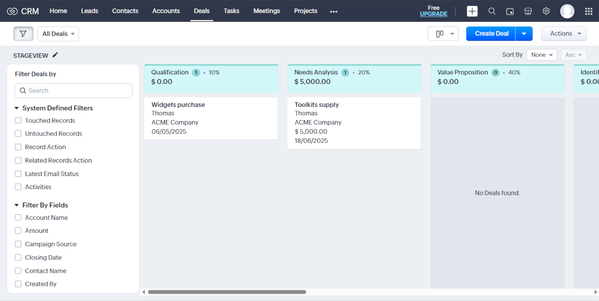Screen dimensions: 599x301
Task: Open the search magnifier in top bar
Action: [x=492, y=11]
